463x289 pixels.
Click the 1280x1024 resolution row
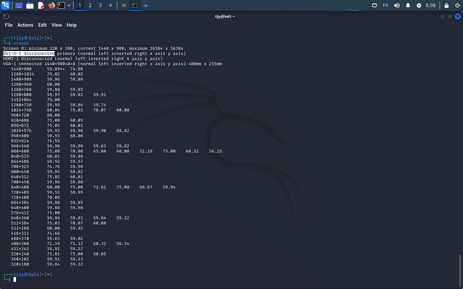pos(47,74)
